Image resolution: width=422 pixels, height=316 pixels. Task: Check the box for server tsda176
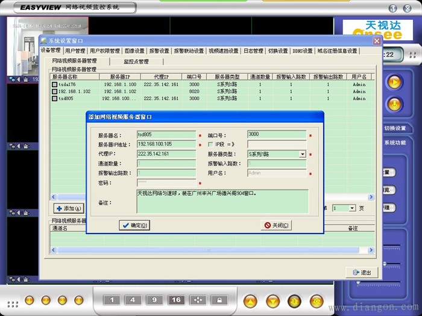point(55,84)
